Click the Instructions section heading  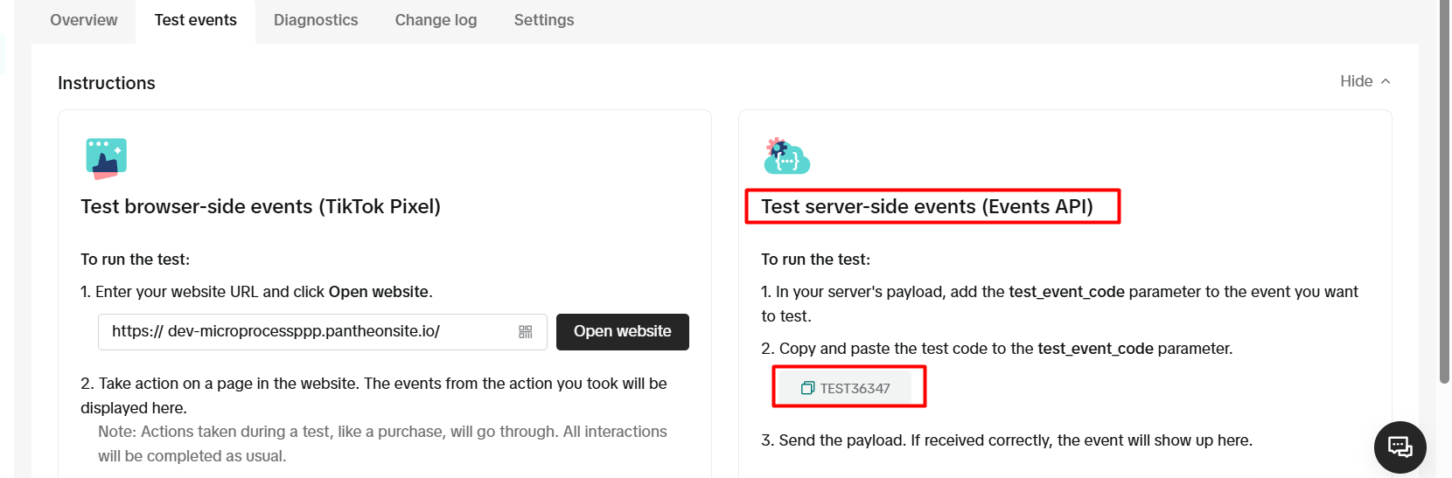click(107, 83)
